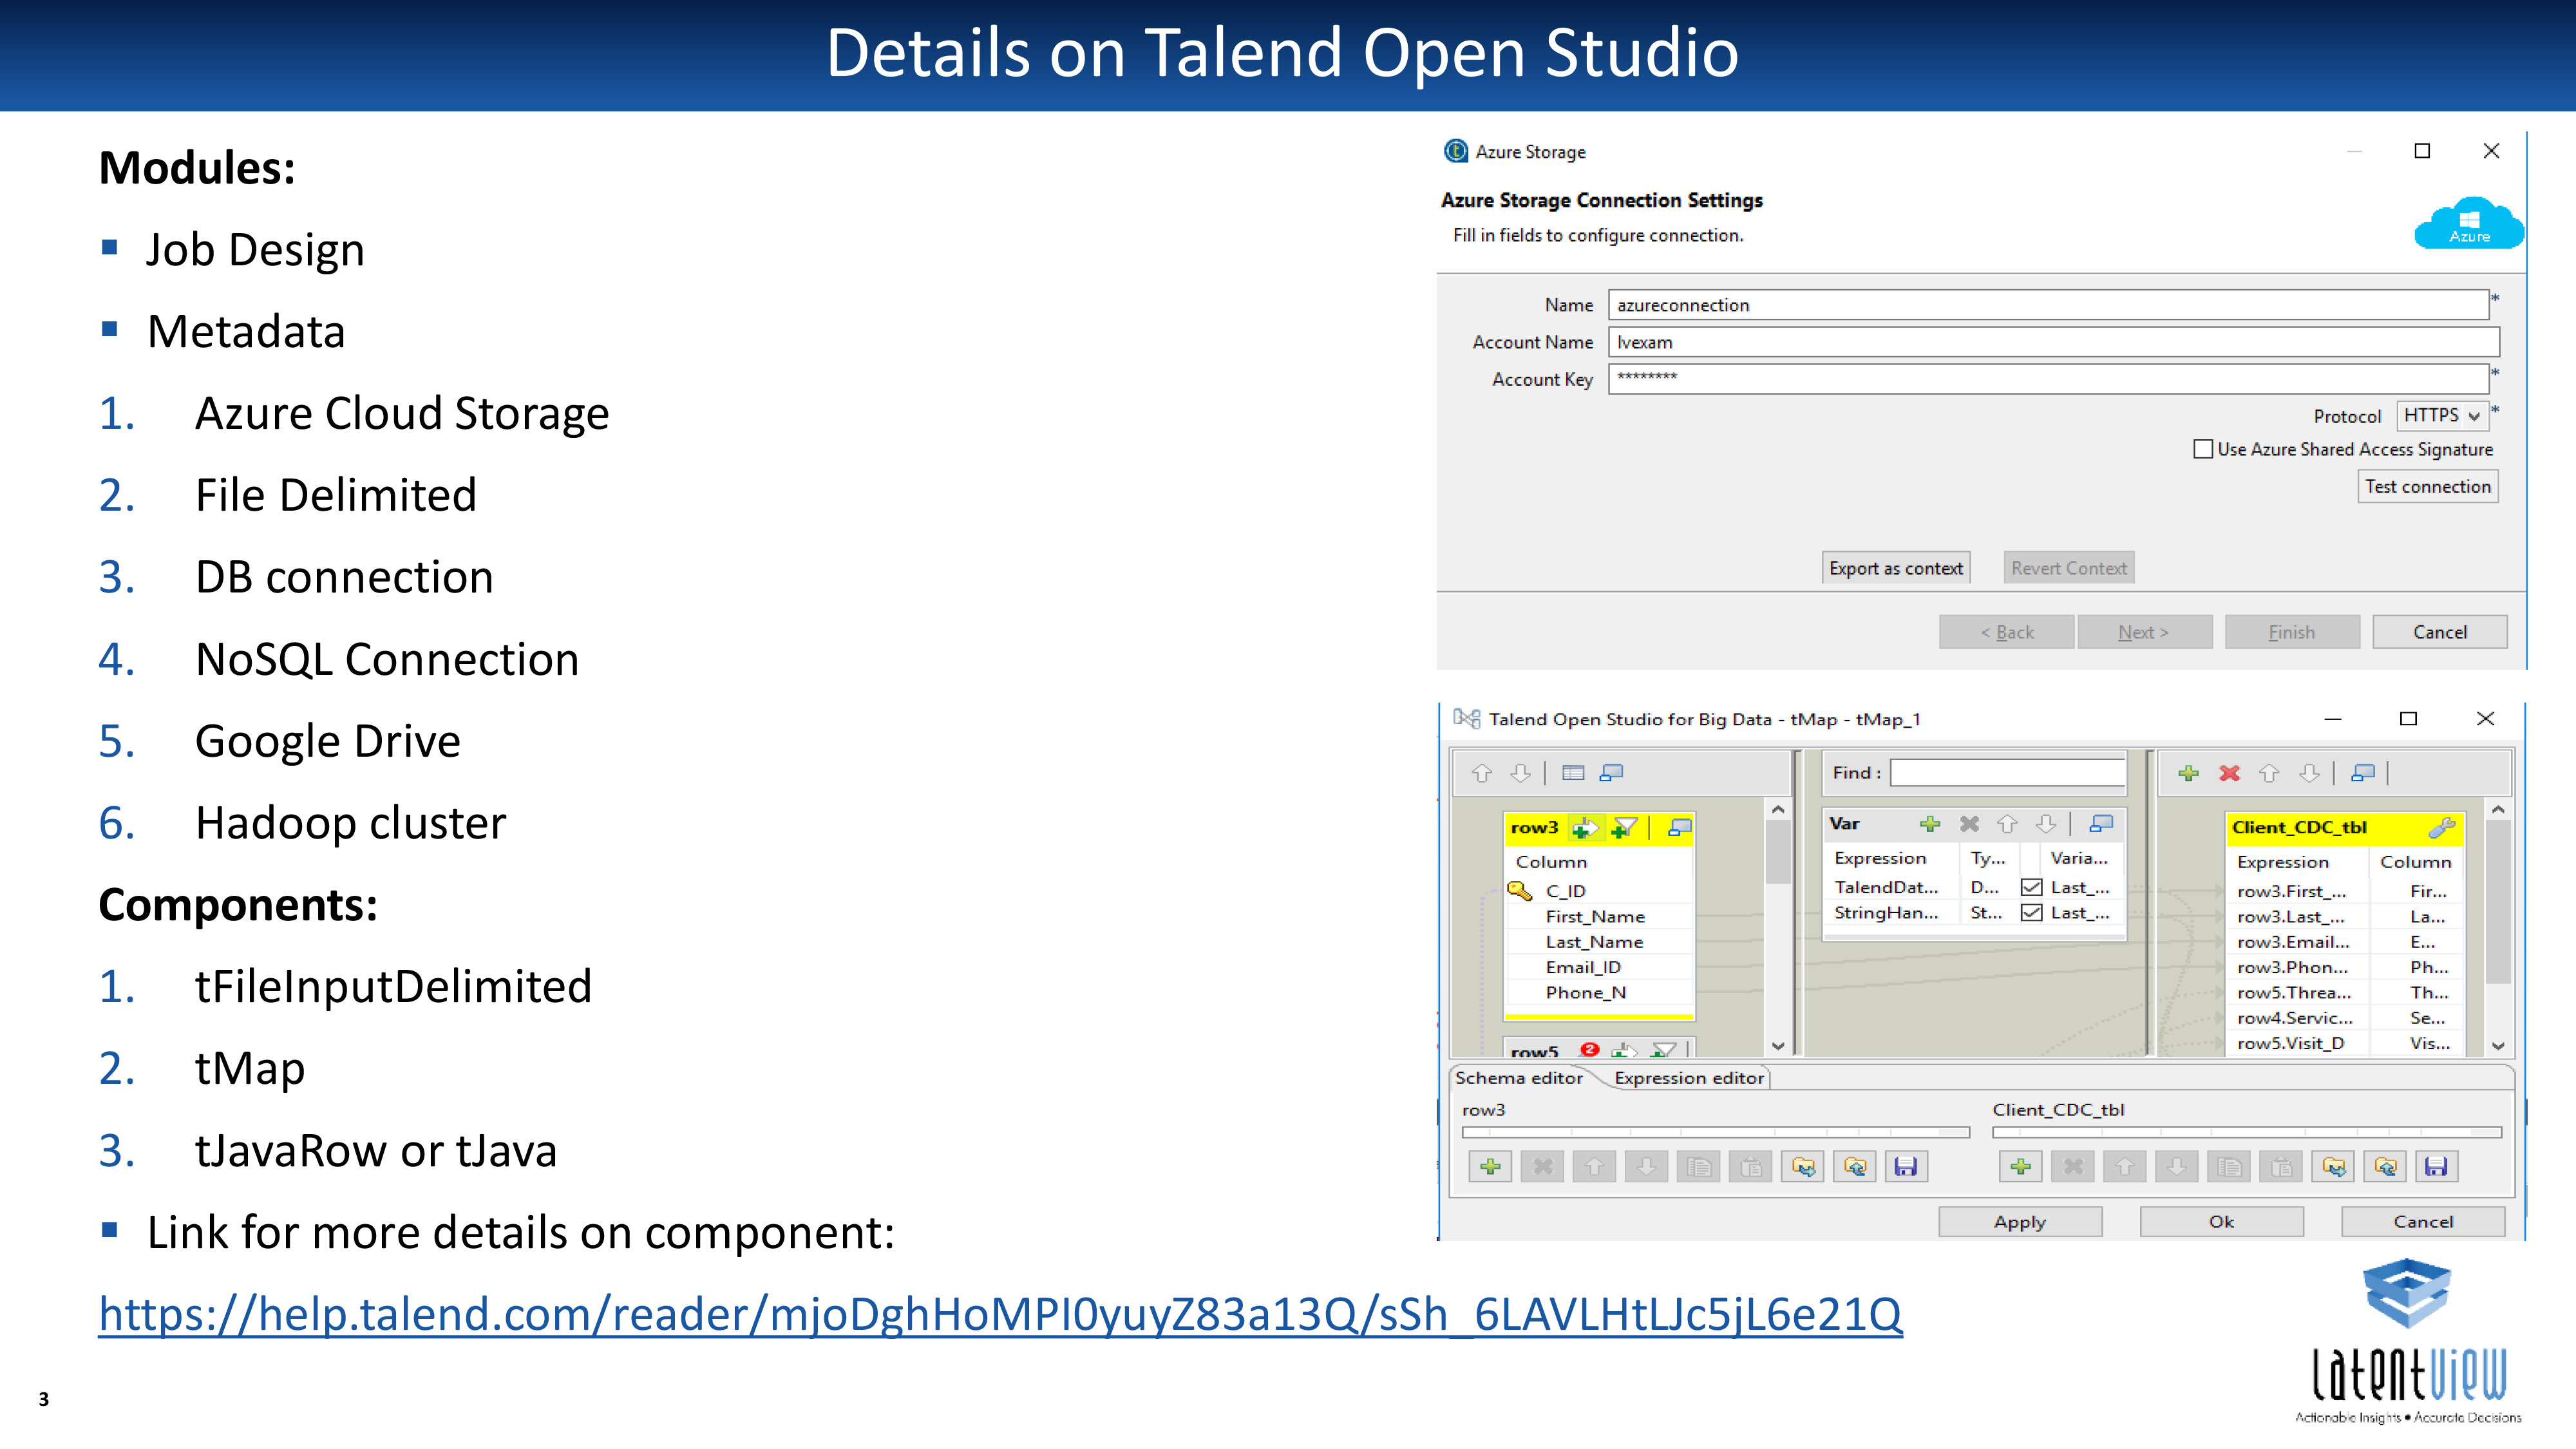Enable Use Azure Shared Access Signature
2576x1449 pixels.
(2203, 449)
